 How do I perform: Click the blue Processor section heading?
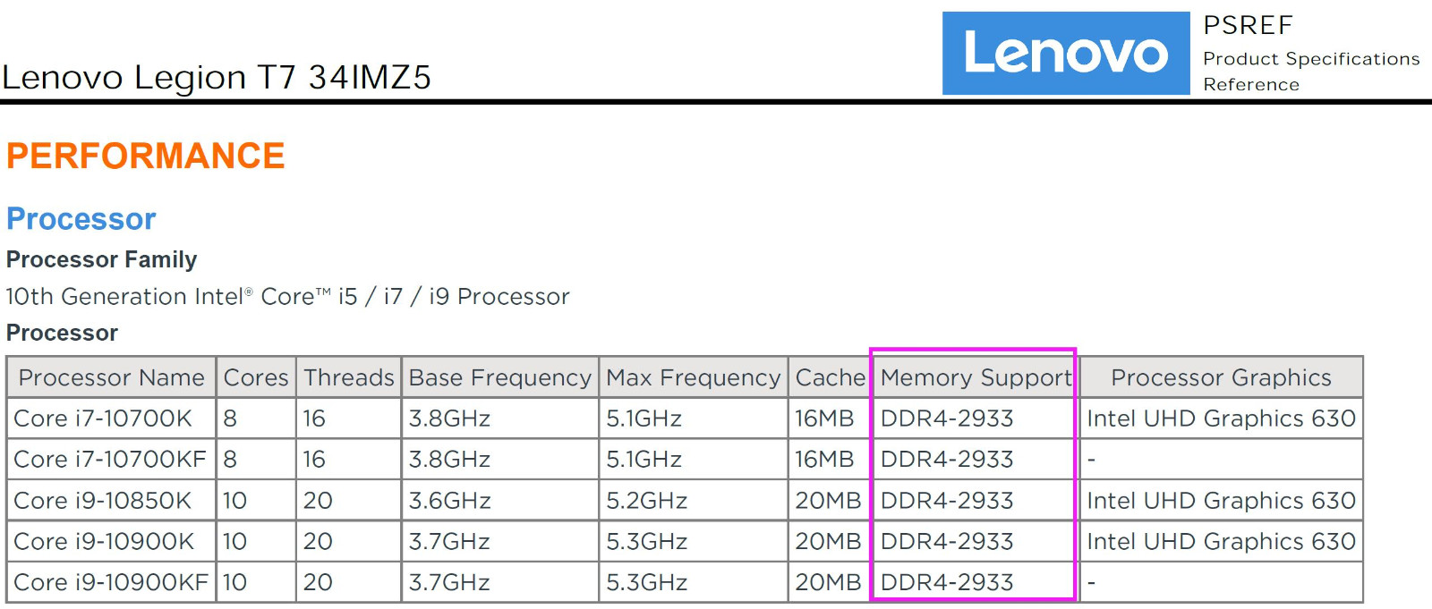(x=81, y=219)
